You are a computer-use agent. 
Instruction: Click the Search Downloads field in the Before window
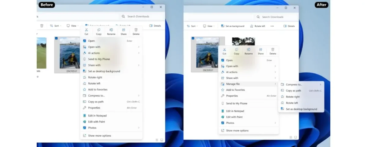coord(142,16)
